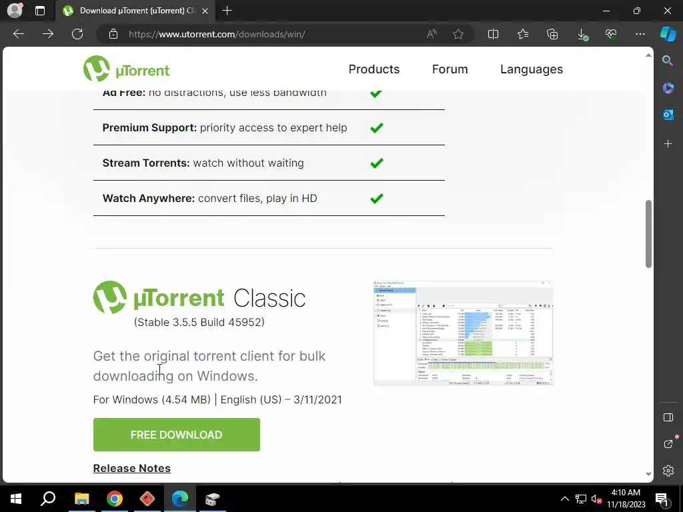Image resolution: width=683 pixels, height=512 pixels.
Task: View site info via the lock icon
Action: point(113,34)
